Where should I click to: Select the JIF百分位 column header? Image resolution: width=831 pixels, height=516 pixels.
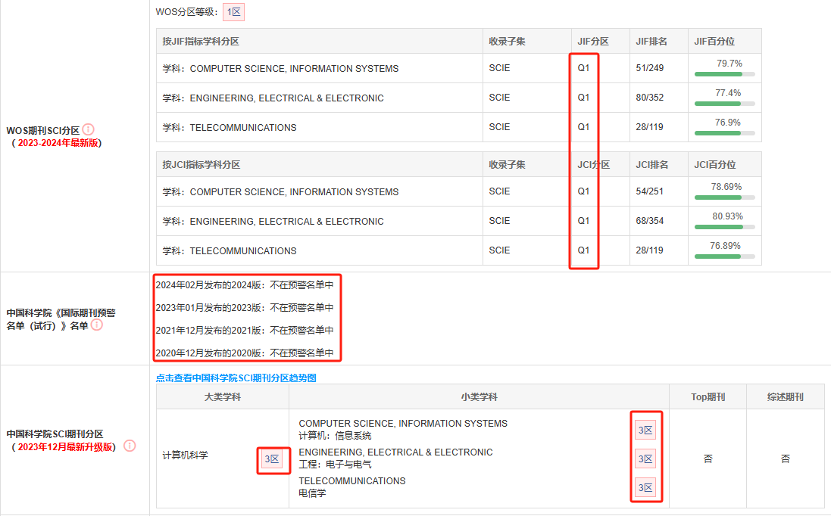724,42
